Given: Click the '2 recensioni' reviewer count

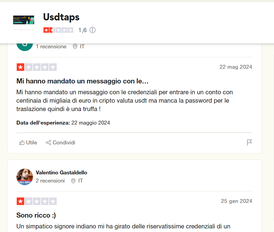Looking at the screenshot, I should click(x=50, y=181).
